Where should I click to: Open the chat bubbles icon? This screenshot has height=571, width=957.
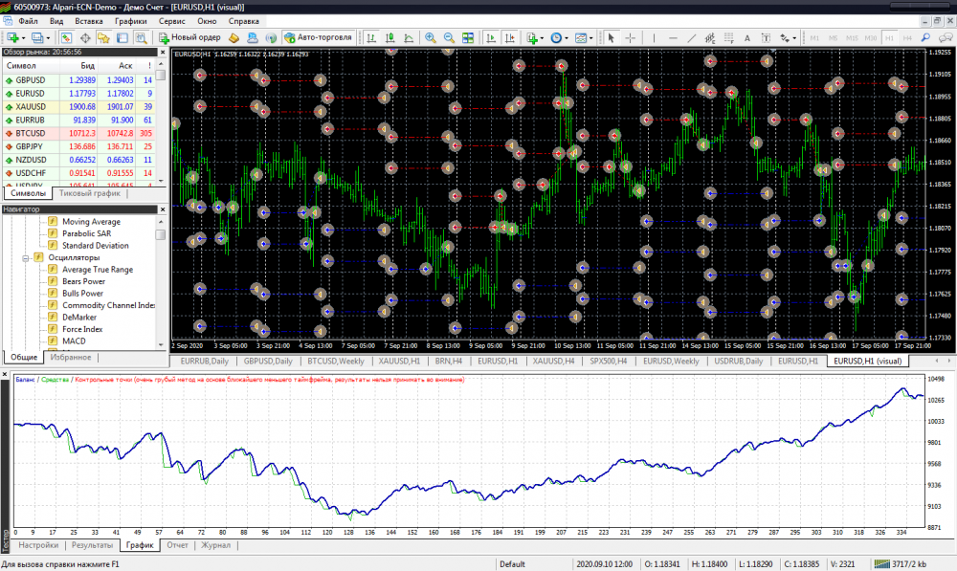coord(946,38)
